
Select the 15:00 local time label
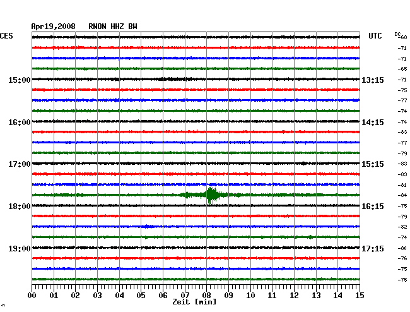coord(20,80)
